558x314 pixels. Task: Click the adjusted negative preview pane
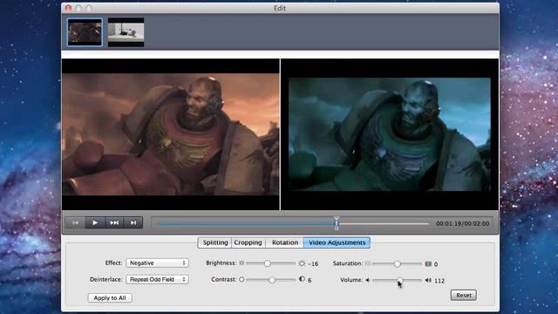pyautogui.click(x=390, y=134)
